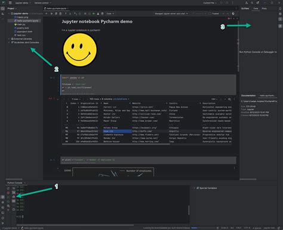The height and width of the screenshot is (230, 283).
Task: Move cell up arrow icon
Action: coord(66,14)
